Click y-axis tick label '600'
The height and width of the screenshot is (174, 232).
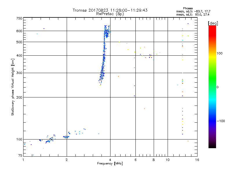coord(19,31)
